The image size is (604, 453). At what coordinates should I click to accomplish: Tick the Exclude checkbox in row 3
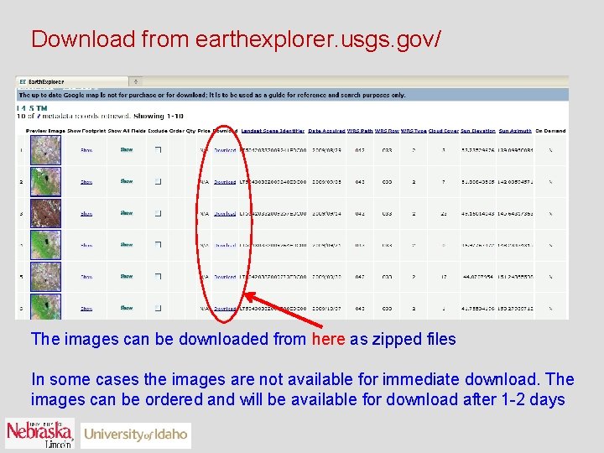[158, 213]
